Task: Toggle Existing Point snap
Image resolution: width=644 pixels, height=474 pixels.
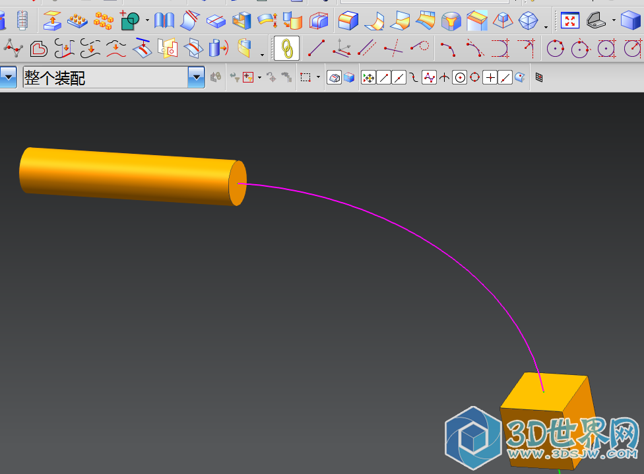Action: click(490, 77)
